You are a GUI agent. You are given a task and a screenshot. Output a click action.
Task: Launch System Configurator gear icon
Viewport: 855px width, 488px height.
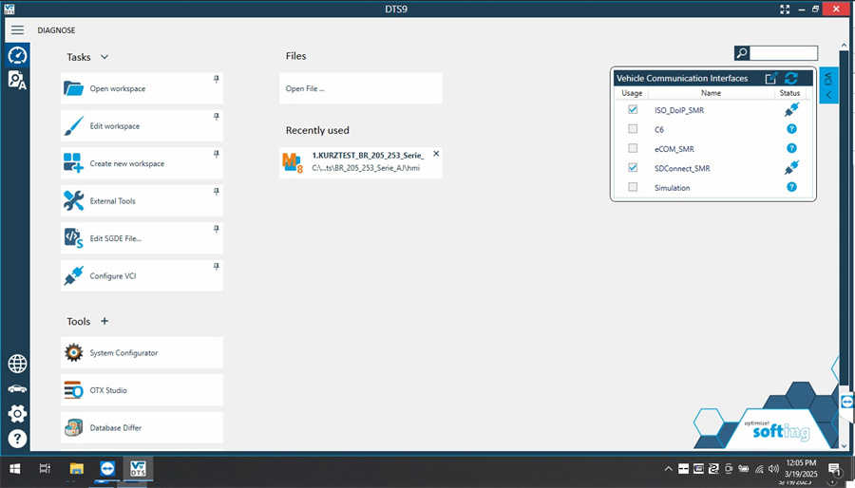coord(74,353)
